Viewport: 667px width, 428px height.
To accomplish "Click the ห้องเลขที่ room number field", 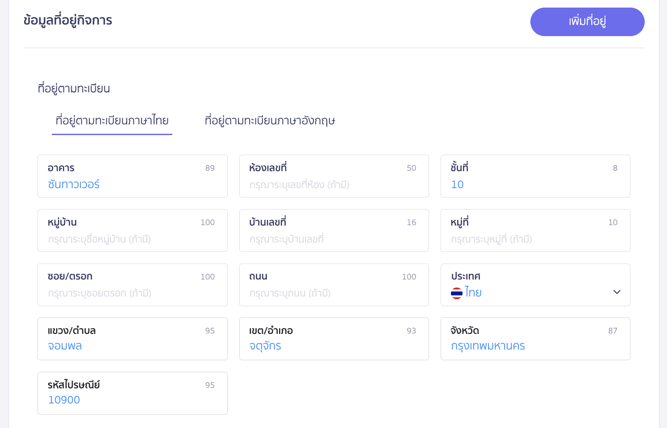I will 334,177.
